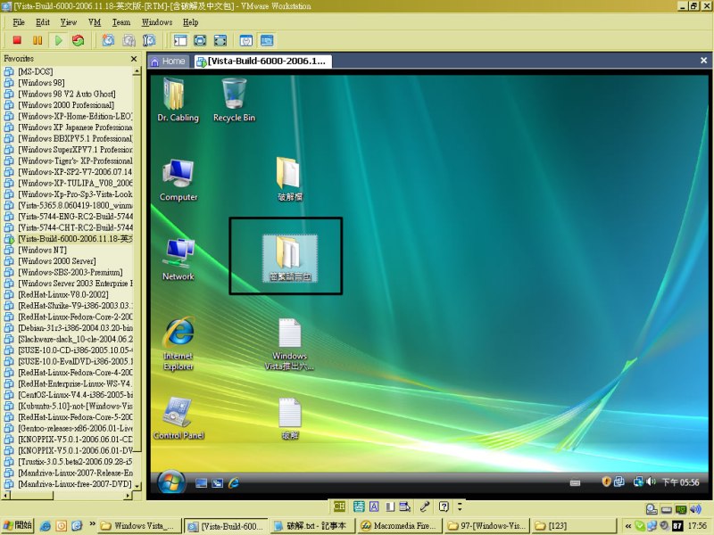Open the snapshot manager wrench icon
The height and width of the screenshot is (535, 714).
(x=149, y=40)
